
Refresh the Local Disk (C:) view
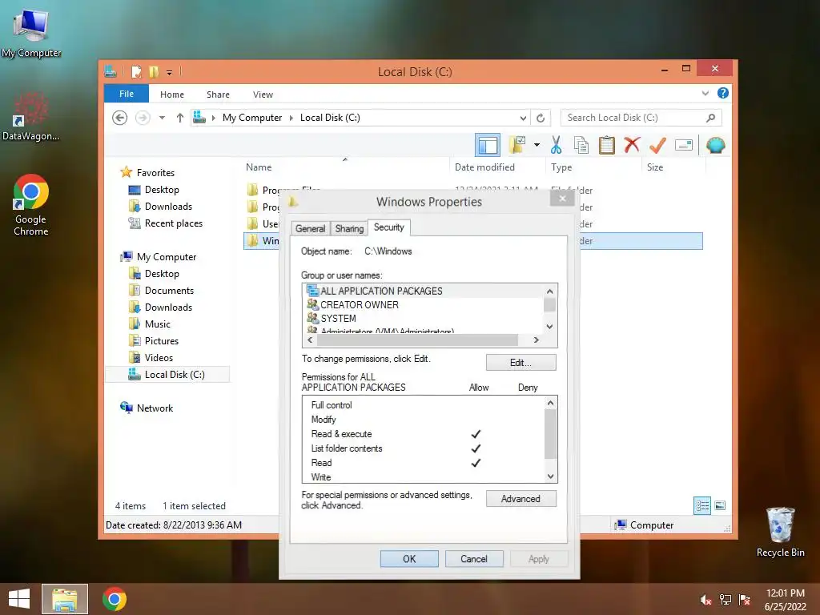click(x=541, y=118)
